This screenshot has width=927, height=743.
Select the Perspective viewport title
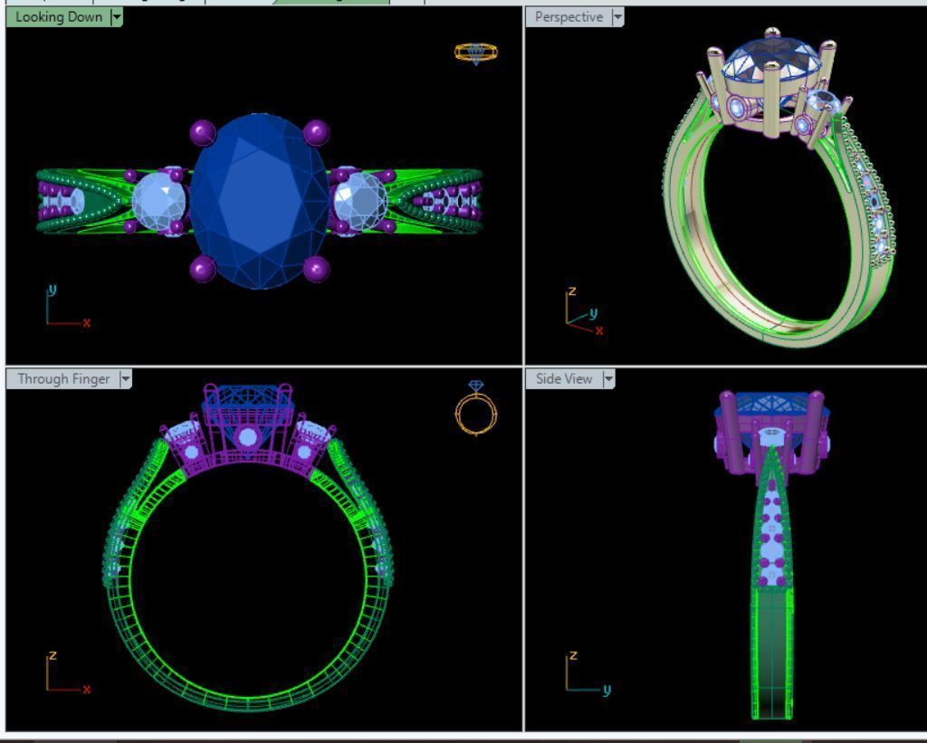pyautogui.click(x=569, y=17)
